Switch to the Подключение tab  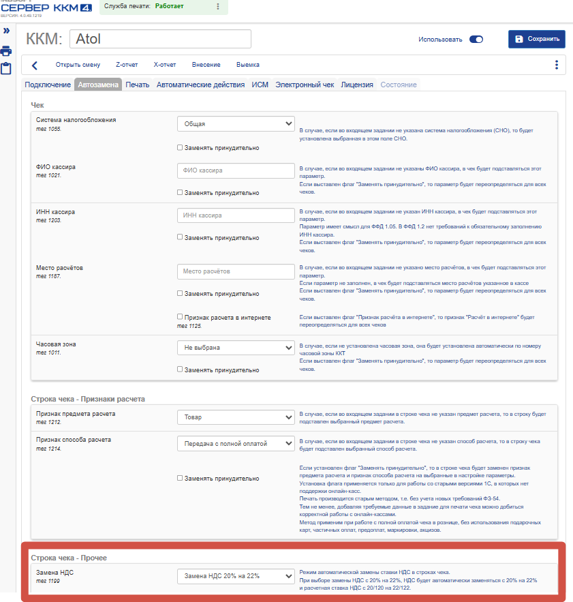point(48,85)
